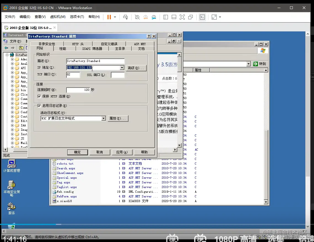Open the 计算机管理 desktop shortcut

(x=12, y=166)
